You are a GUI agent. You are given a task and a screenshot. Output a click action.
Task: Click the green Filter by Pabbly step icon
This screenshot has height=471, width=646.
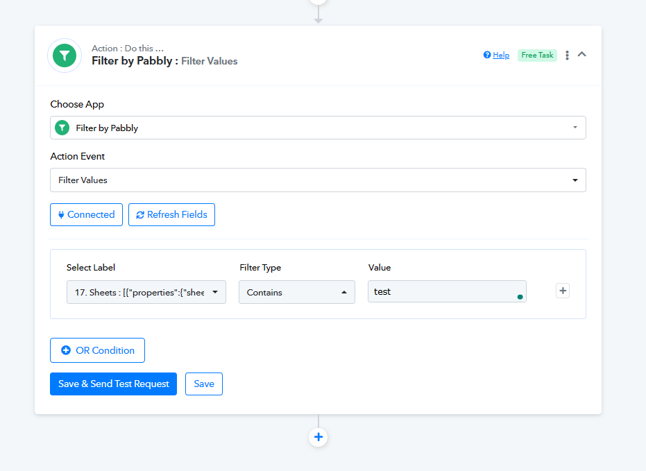click(65, 55)
